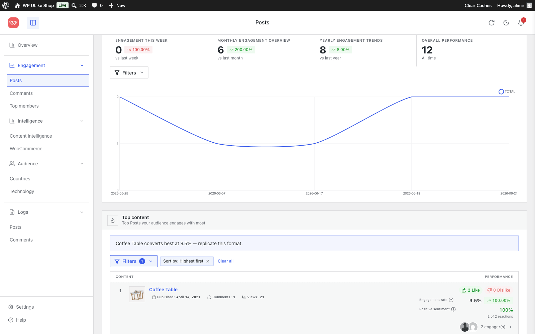Go to the Countries sidebar item
Screen dimensions: 535x334
click(x=20, y=179)
